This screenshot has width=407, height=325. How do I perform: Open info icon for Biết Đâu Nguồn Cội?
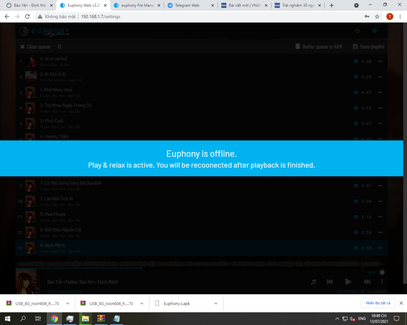pos(356,232)
